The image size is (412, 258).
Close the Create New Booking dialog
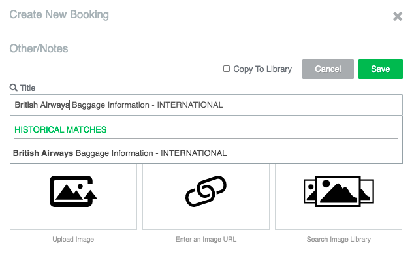[398, 16]
